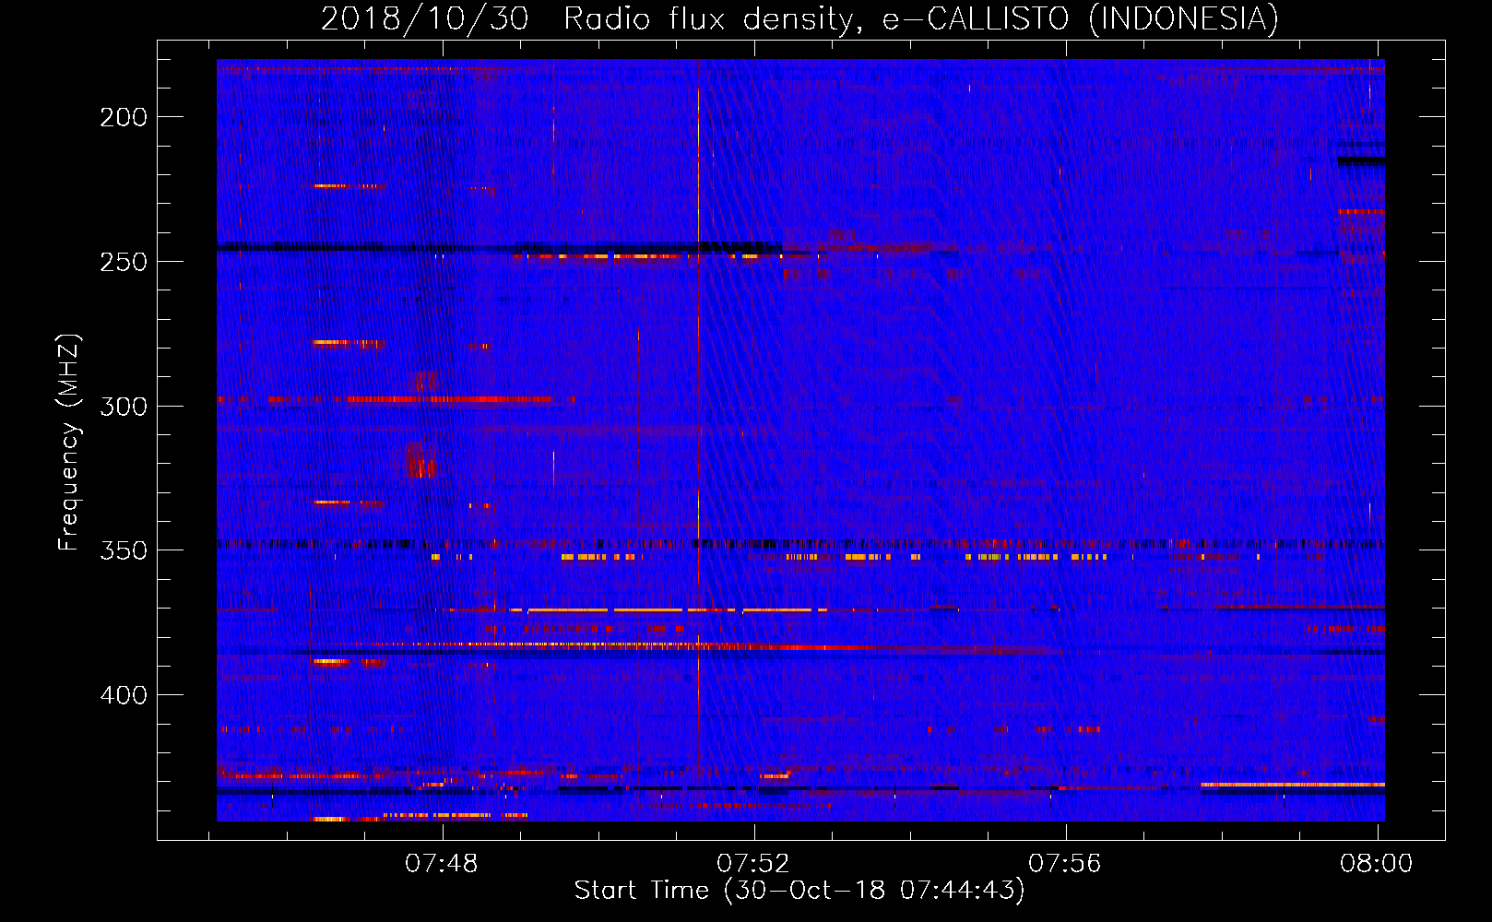Click the 08:00 time tick label

pos(1377,863)
